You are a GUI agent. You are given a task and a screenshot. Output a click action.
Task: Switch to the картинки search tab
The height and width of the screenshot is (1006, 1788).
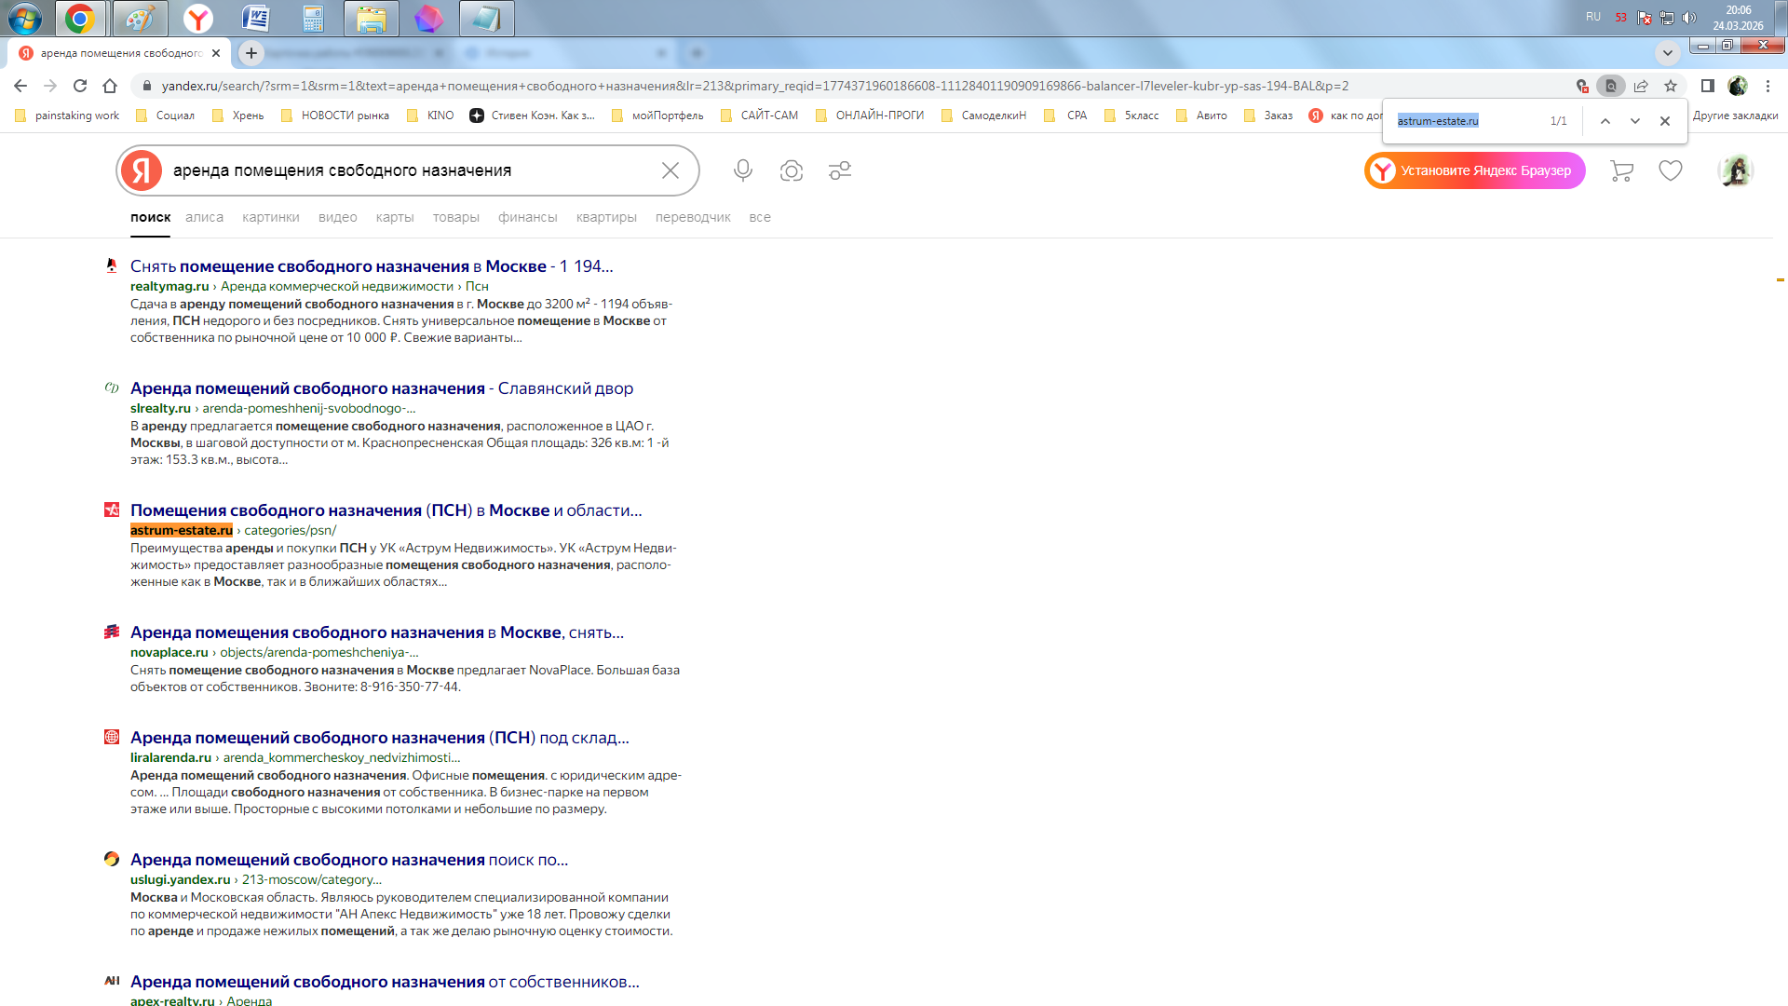coord(270,217)
